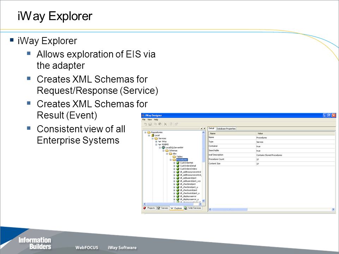Click the iWay Designer title bar app icon
This screenshot has width=339, height=254.
(143, 115)
